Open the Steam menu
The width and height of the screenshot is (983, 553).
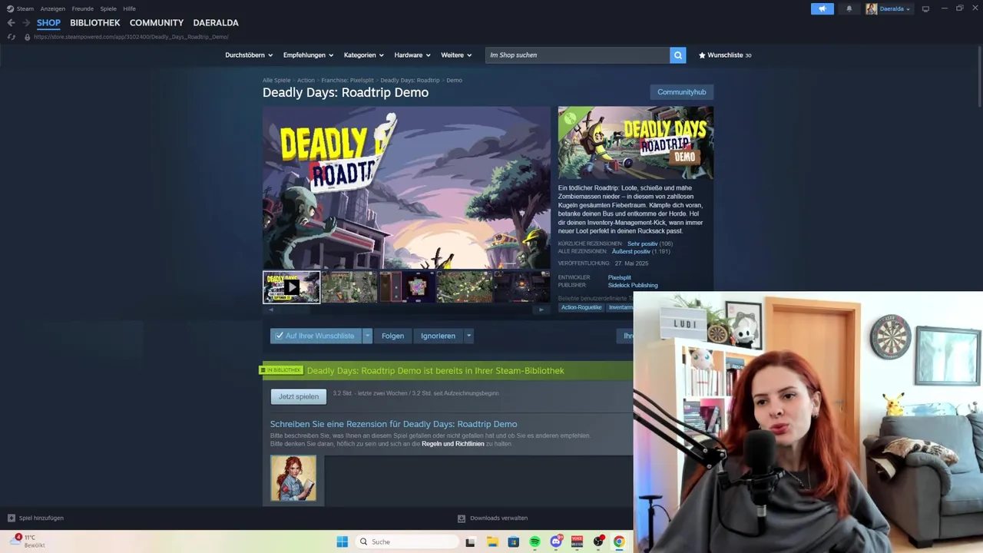[x=25, y=8]
